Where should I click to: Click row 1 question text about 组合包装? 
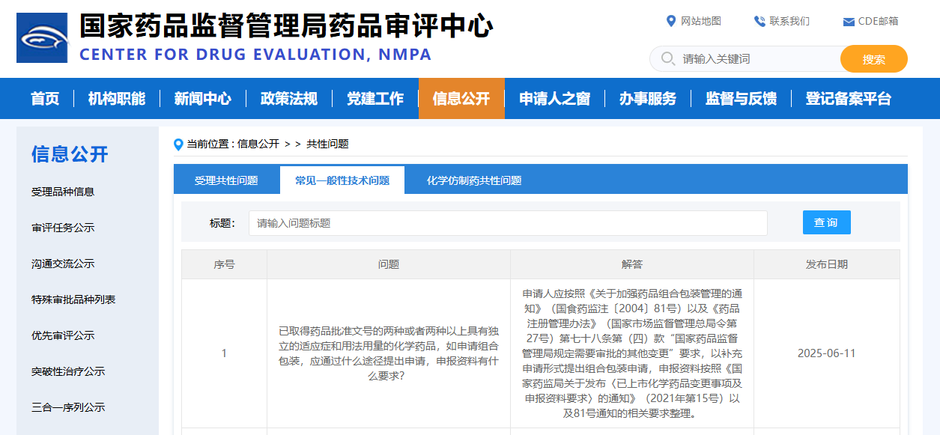coord(389,353)
